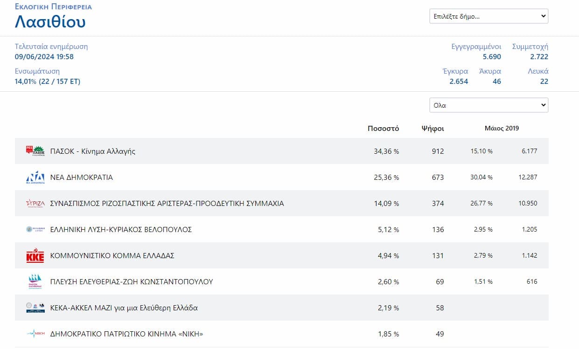This screenshot has height=349, width=579.
Task: Click the Πλεύση Ελευθερίας sailboat logo
Action: [35, 282]
